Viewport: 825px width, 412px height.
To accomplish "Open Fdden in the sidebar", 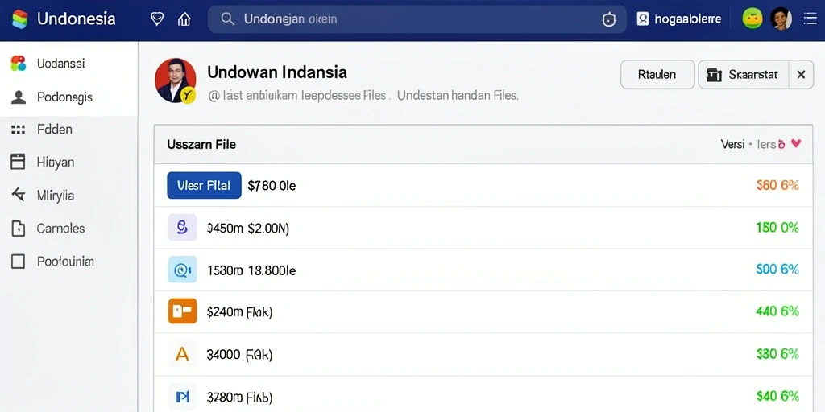I will point(55,130).
